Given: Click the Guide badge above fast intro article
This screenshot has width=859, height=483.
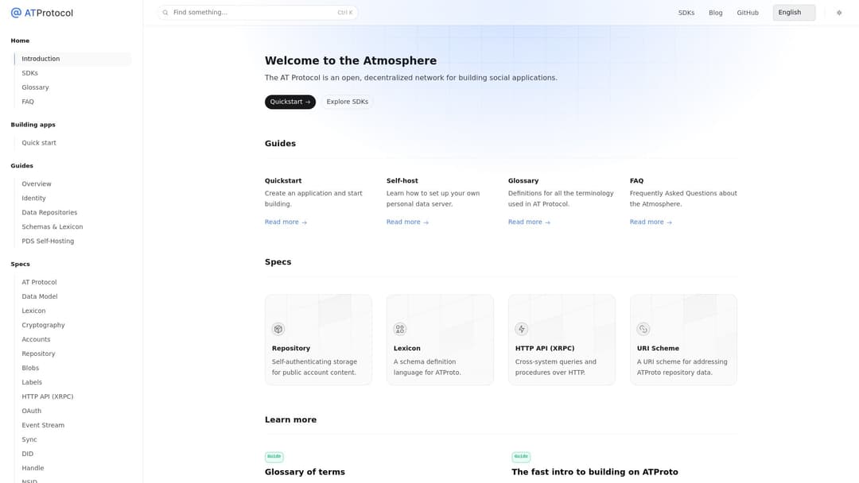Looking at the screenshot, I should [x=521, y=456].
